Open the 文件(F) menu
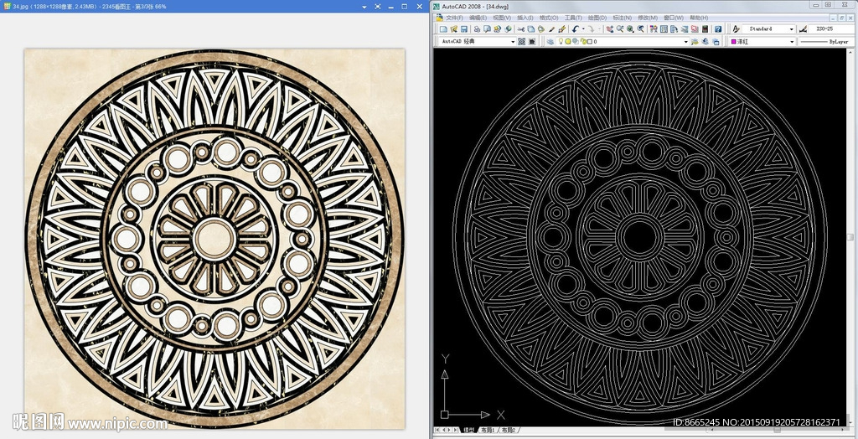Viewport: 858px width, 439px height. [455, 18]
